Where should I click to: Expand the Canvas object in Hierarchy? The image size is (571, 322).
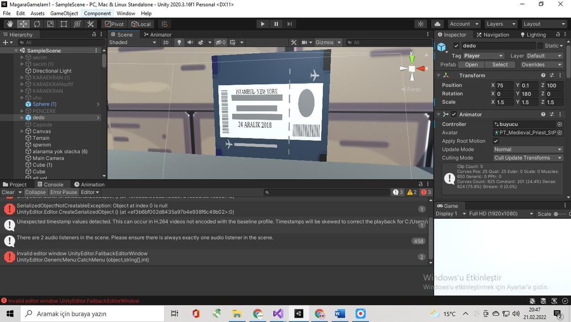click(22, 131)
